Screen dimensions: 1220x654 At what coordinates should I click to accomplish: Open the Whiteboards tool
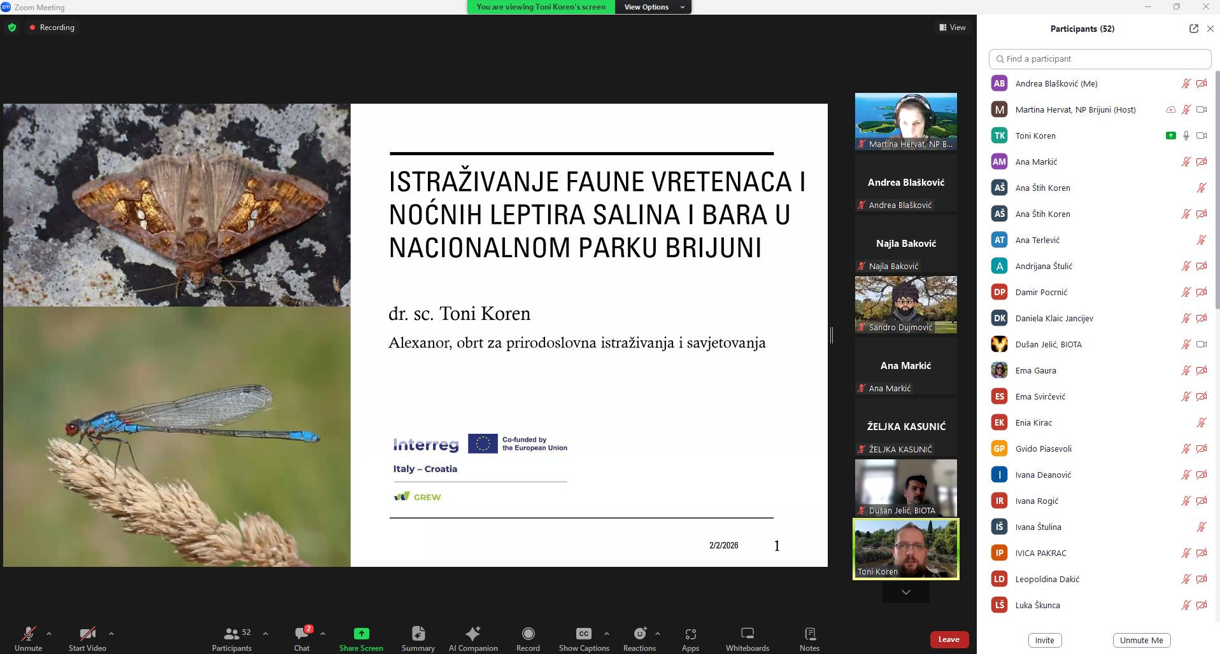pos(747,638)
